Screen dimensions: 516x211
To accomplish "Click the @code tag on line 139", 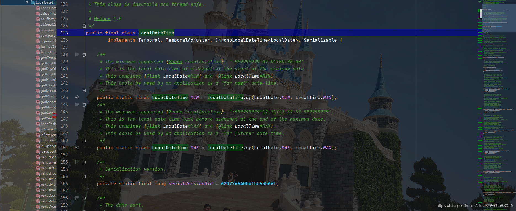I will (x=175, y=62).
